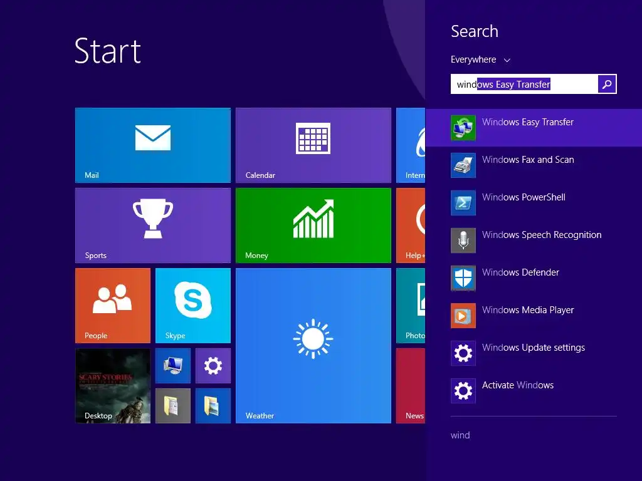Click the Windows PowerShell icon
Image resolution: width=642 pixels, height=481 pixels.
[463, 203]
